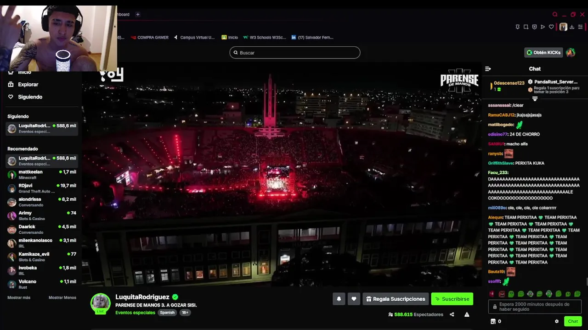The height and width of the screenshot is (330, 588).
Task: Open browser easy setup menu icon
Action: pyautogui.click(x=581, y=27)
